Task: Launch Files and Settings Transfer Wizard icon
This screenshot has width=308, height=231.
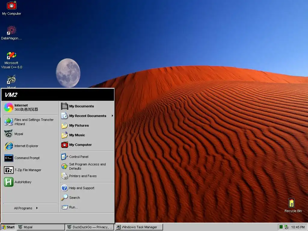Action: pyautogui.click(x=9, y=122)
